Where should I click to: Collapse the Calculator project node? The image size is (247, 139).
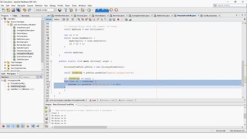pos(2,19)
